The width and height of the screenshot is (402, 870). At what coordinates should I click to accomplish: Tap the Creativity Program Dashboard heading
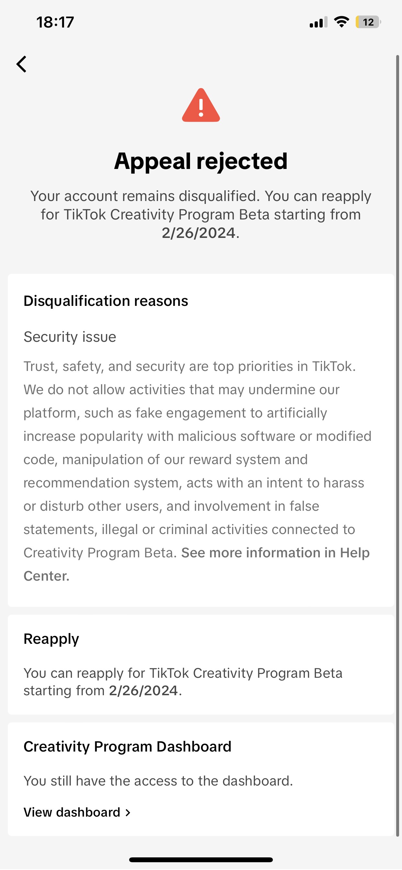(x=127, y=746)
